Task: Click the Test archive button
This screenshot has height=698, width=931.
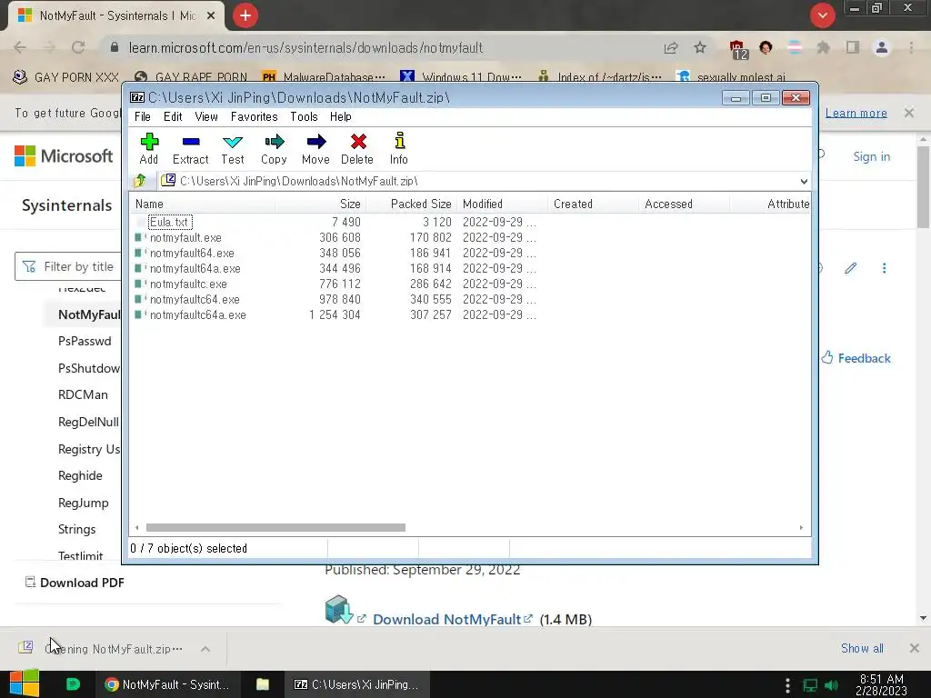Action: (x=232, y=148)
